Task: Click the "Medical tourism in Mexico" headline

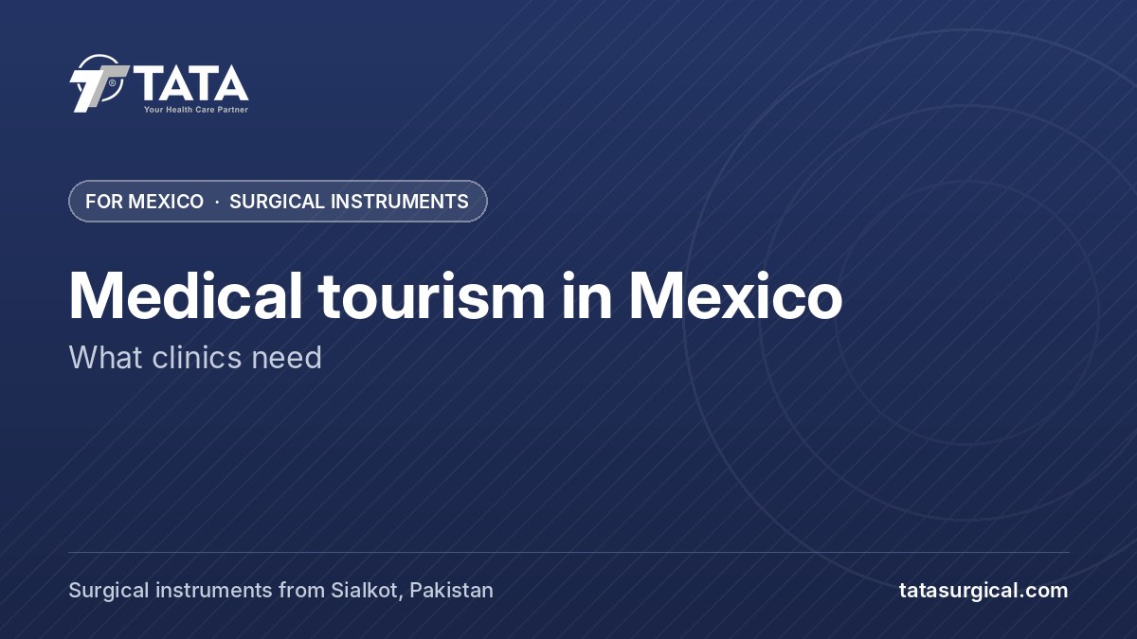Action: 455,294
